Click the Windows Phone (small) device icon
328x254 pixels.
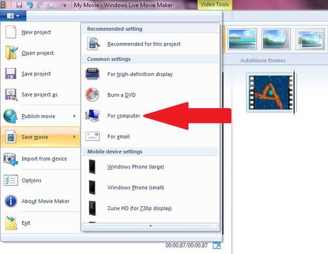pos(92,187)
